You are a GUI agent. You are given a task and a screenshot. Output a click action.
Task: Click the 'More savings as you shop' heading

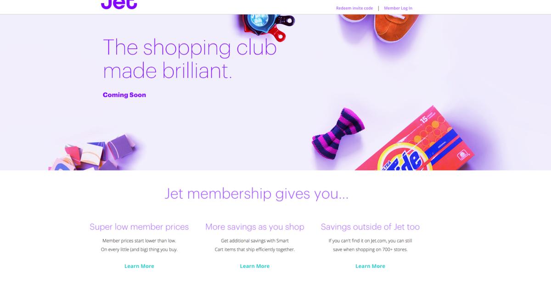point(255,227)
